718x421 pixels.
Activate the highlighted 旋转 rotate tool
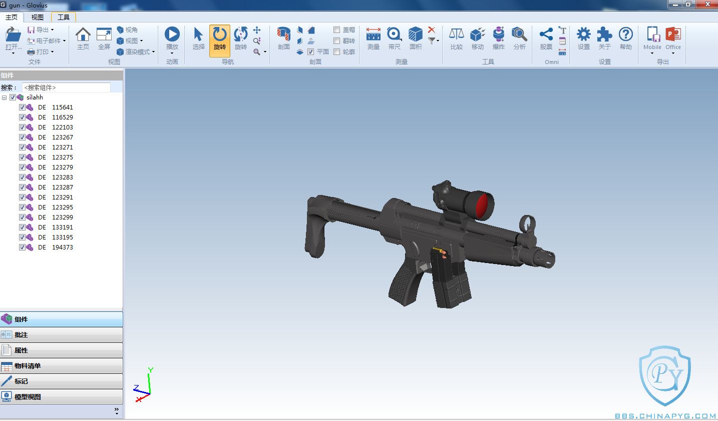point(220,40)
